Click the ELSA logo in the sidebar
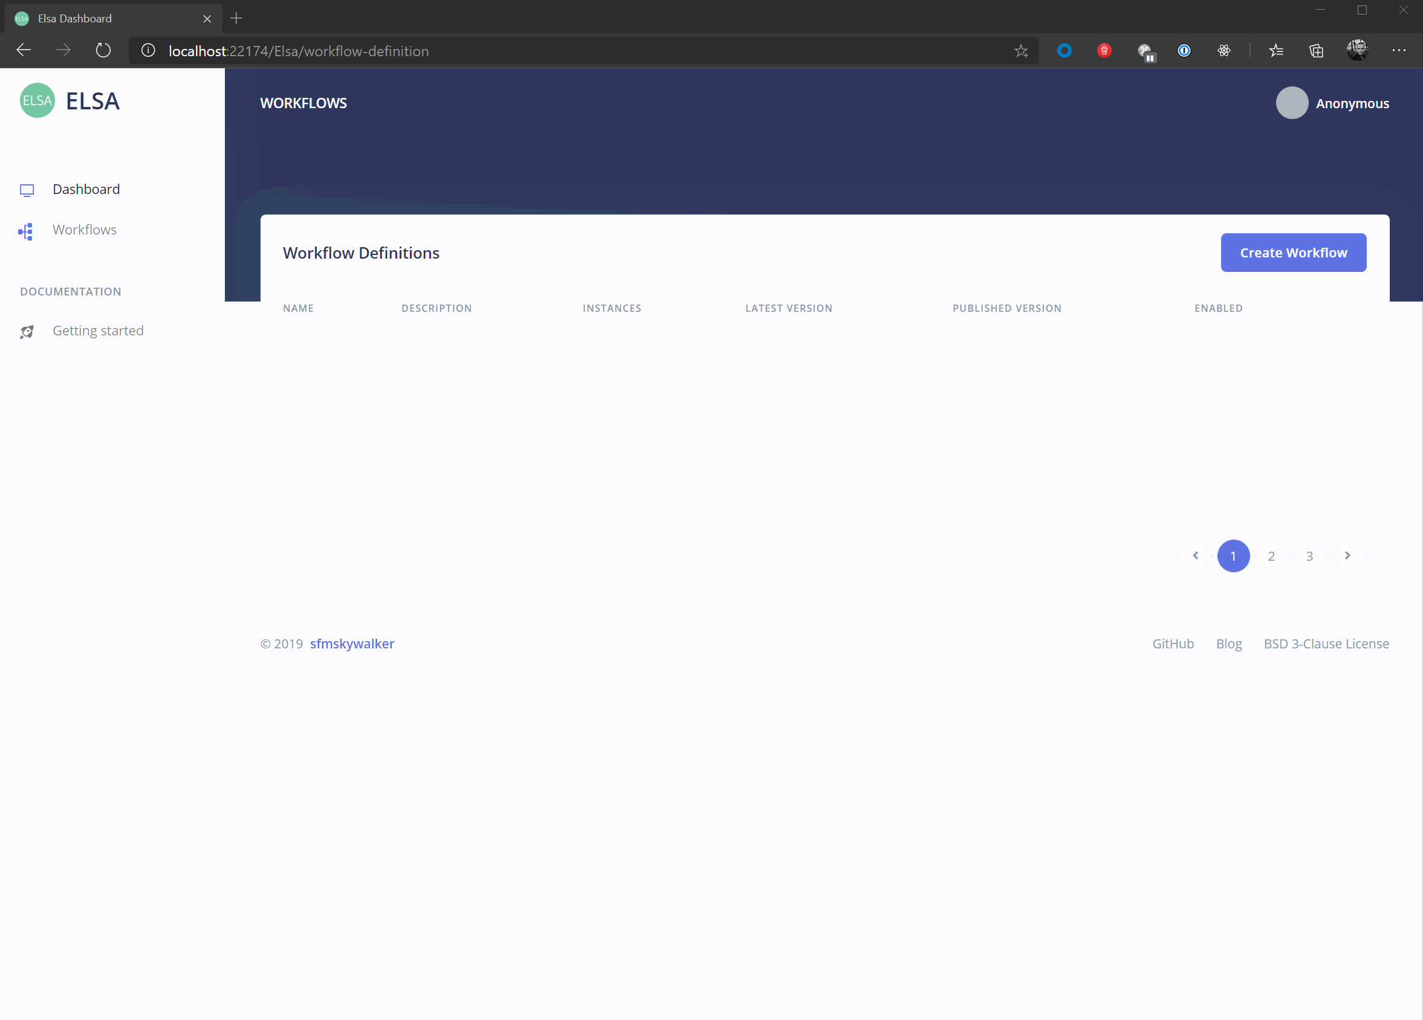 click(x=37, y=100)
